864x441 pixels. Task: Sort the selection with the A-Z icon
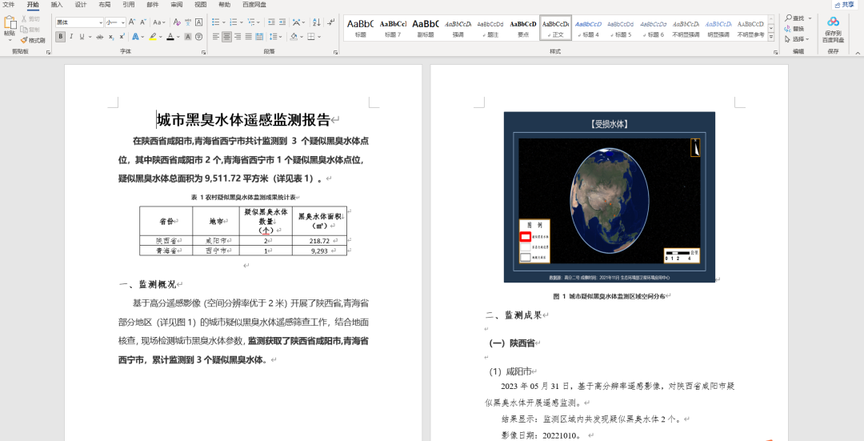point(316,22)
